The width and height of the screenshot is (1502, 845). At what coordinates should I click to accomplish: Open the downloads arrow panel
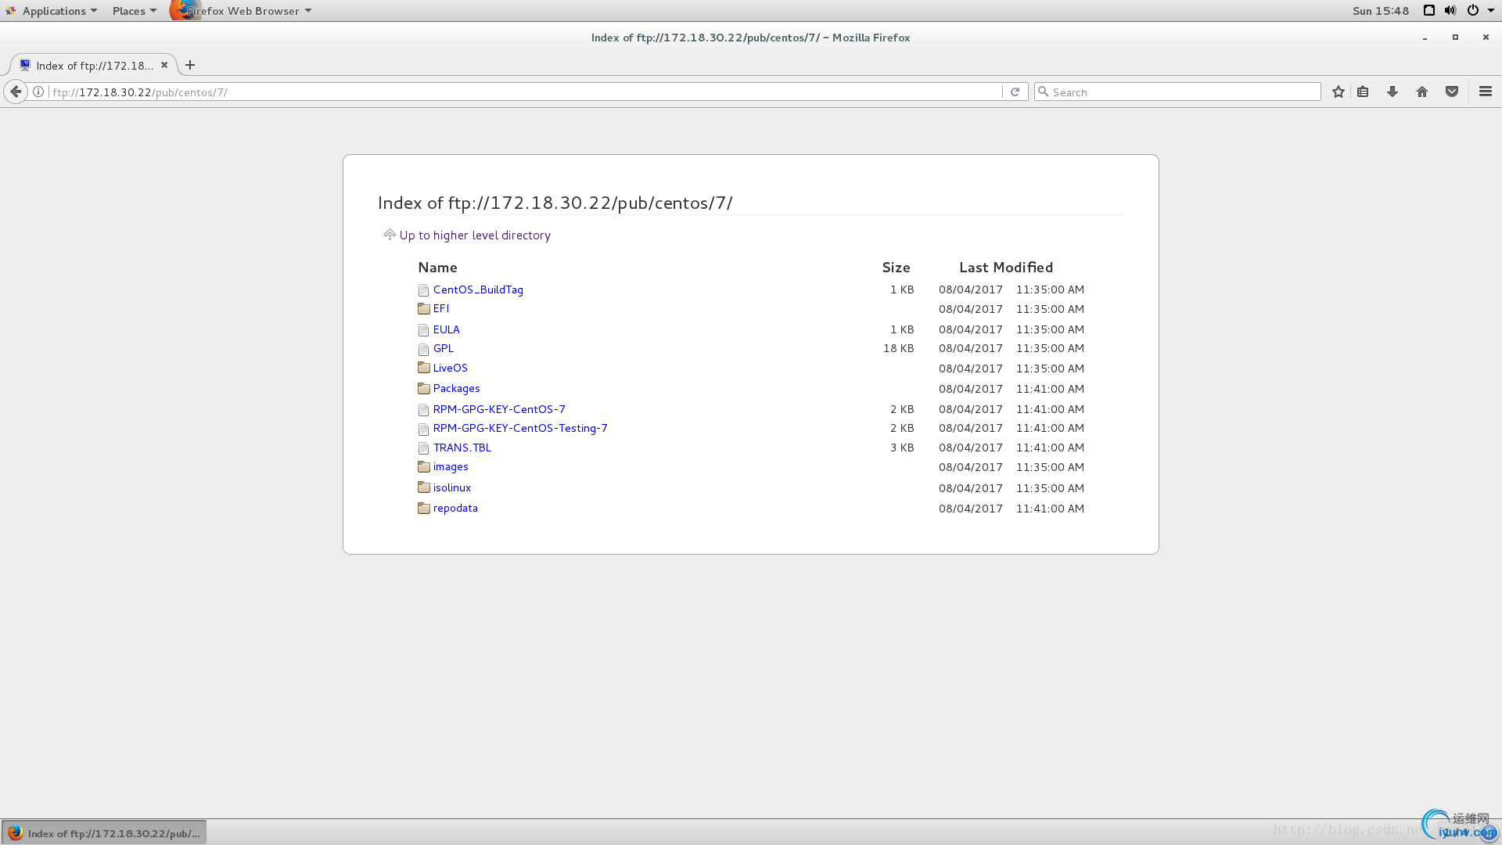[x=1392, y=92]
